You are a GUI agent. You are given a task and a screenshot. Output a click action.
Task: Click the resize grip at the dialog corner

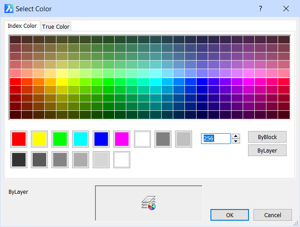coord(296,223)
